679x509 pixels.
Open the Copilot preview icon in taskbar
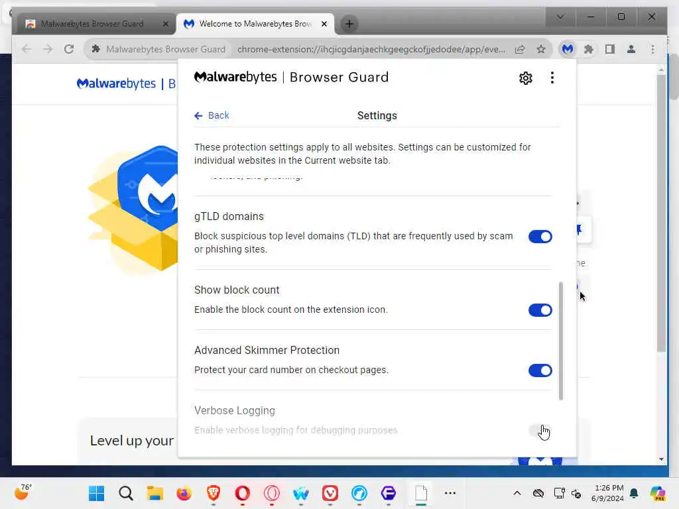pos(658,493)
